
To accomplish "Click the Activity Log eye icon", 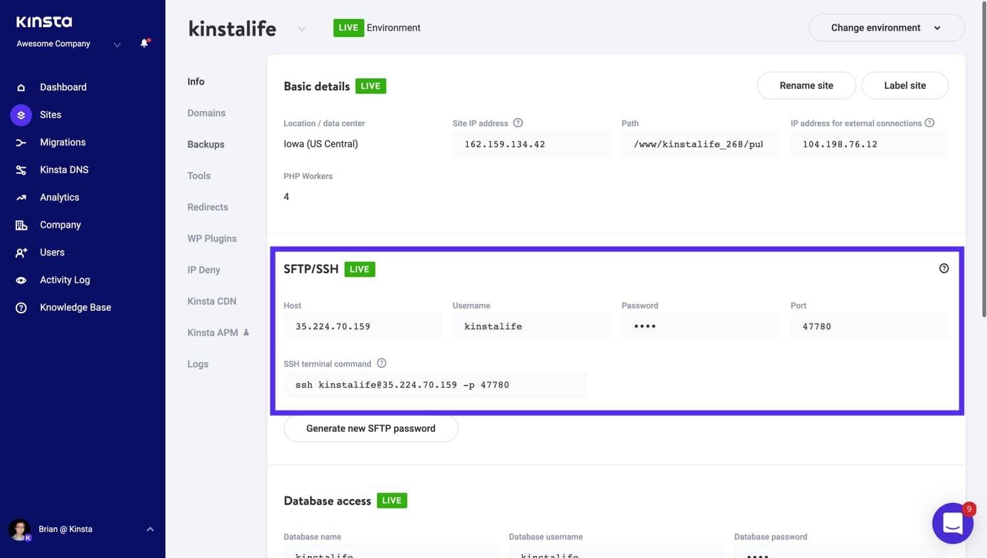I will tap(21, 280).
